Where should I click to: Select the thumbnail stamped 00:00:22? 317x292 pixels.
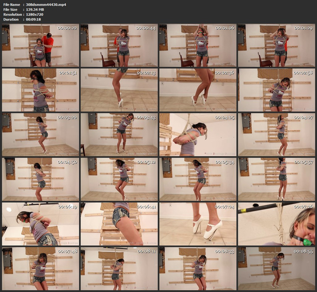point(41,45)
